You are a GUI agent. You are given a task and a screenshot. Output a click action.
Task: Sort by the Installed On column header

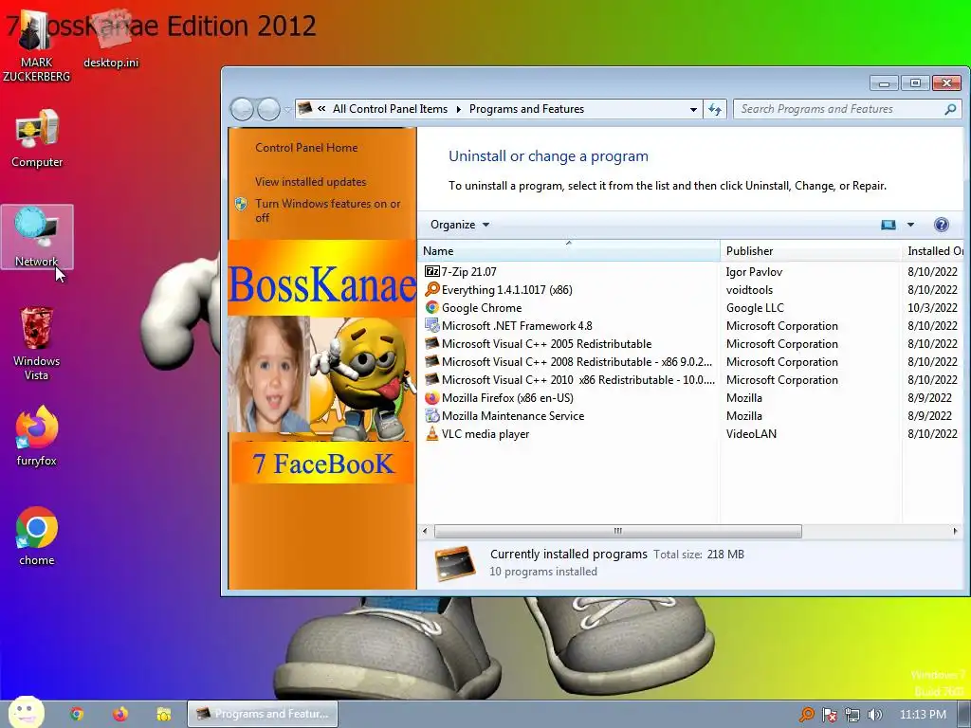935,250
